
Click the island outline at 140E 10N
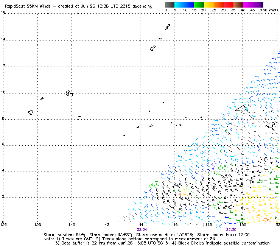69,93
